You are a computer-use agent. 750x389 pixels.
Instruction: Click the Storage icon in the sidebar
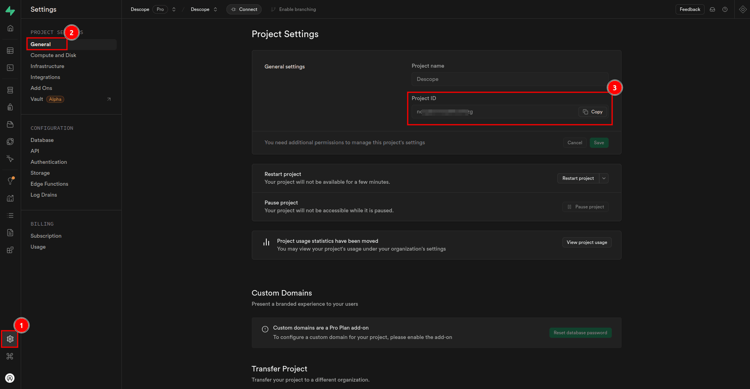click(10, 124)
